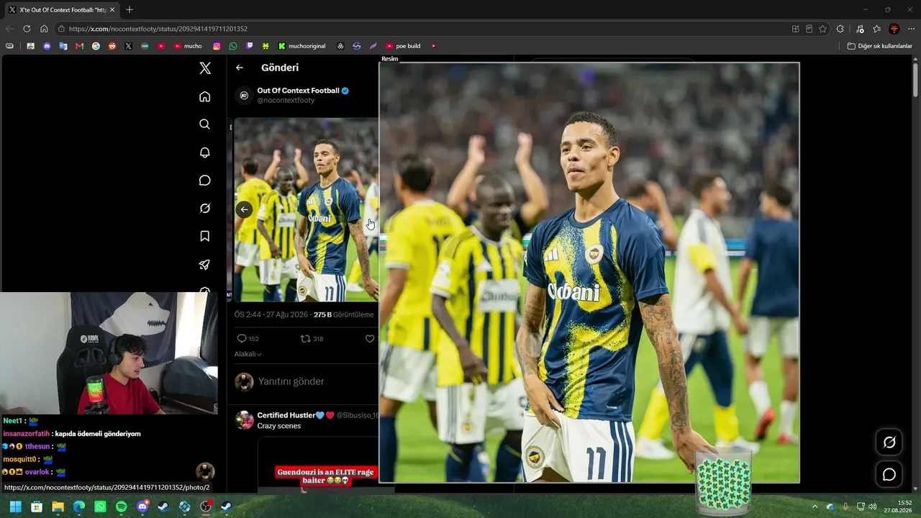Go back using arrow beside Gönderi
Image resolution: width=921 pixels, height=518 pixels.
[x=240, y=68]
